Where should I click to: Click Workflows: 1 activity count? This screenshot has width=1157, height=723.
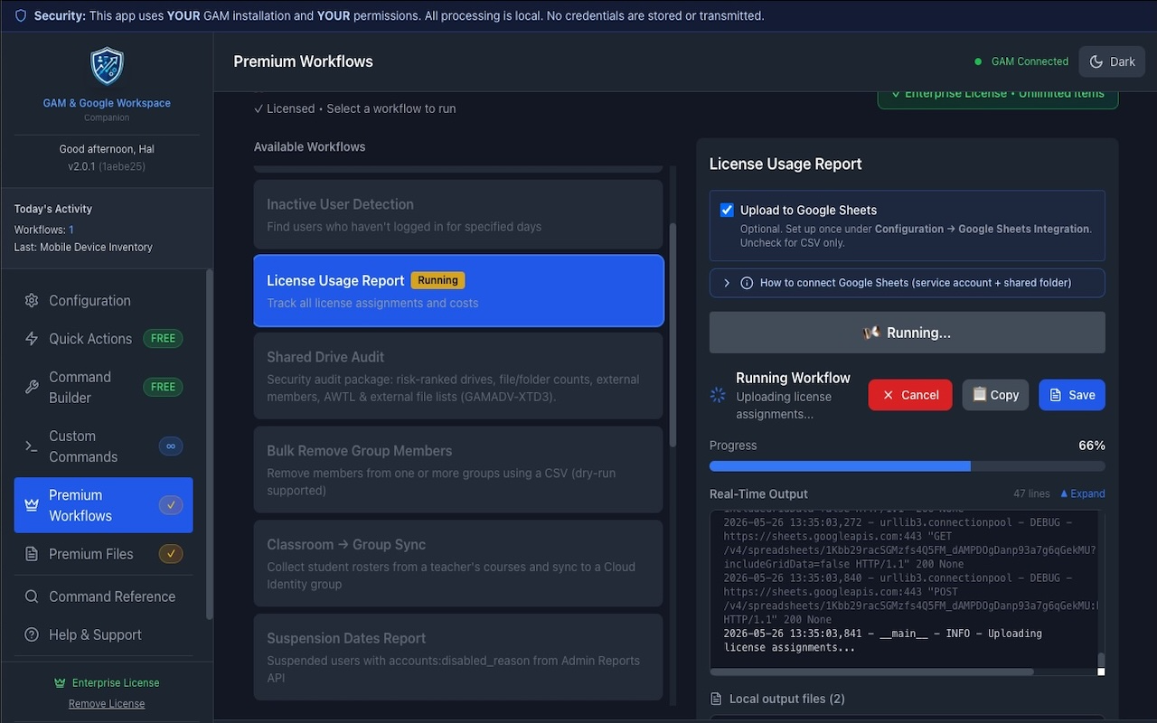(x=44, y=230)
